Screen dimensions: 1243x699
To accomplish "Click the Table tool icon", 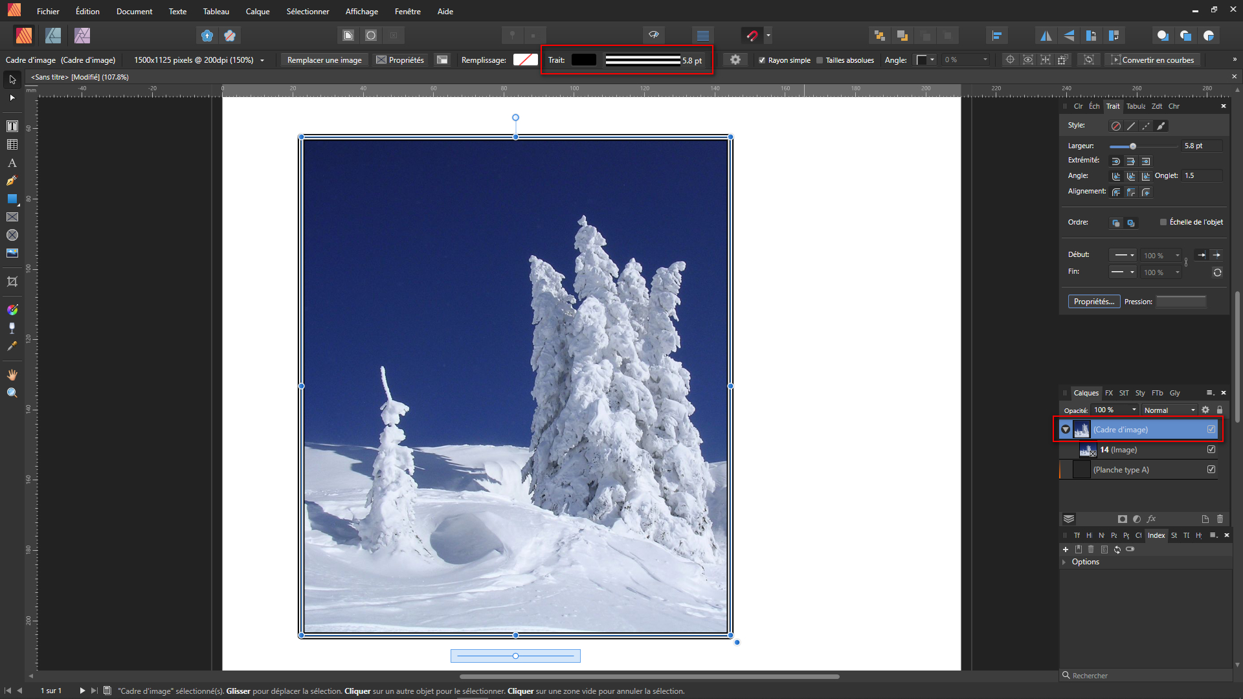I will pos(12,144).
